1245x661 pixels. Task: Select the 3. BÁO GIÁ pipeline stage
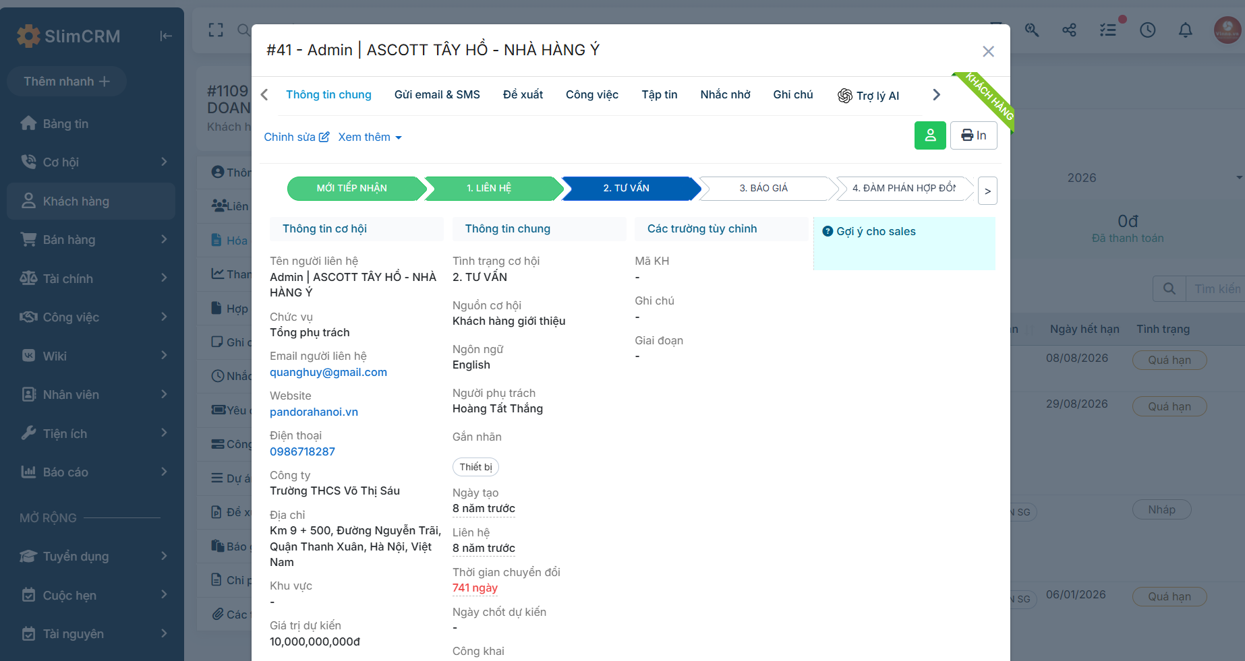(x=763, y=188)
